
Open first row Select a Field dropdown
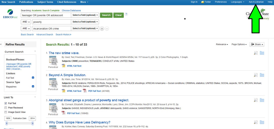(x=85, y=15)
